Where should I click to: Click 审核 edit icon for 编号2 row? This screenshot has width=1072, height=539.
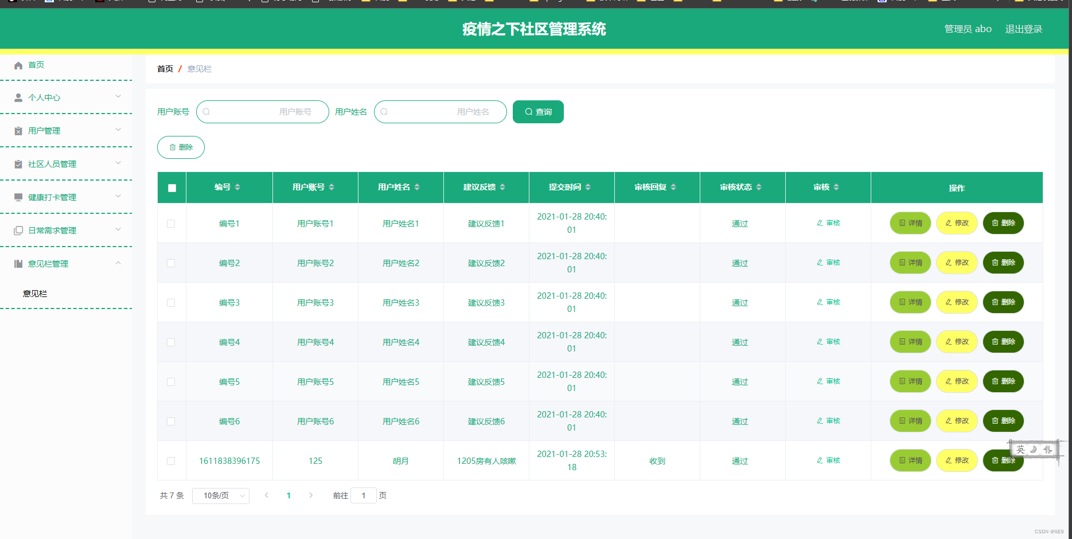(x=820, y=263)
